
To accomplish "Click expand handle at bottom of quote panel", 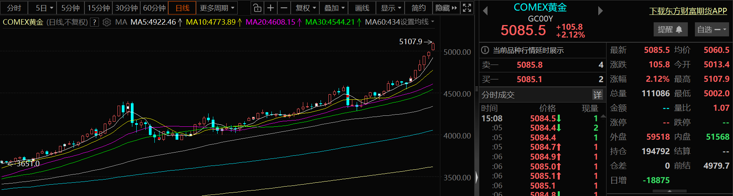I will click(670, 191).
